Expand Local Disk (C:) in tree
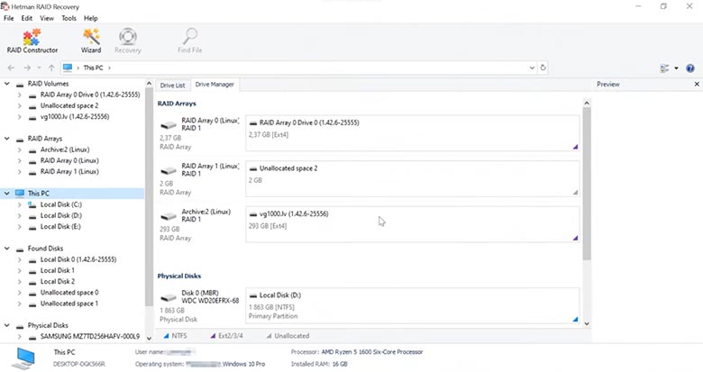Viewport: 703px width, 372px height. pos(20,204)
